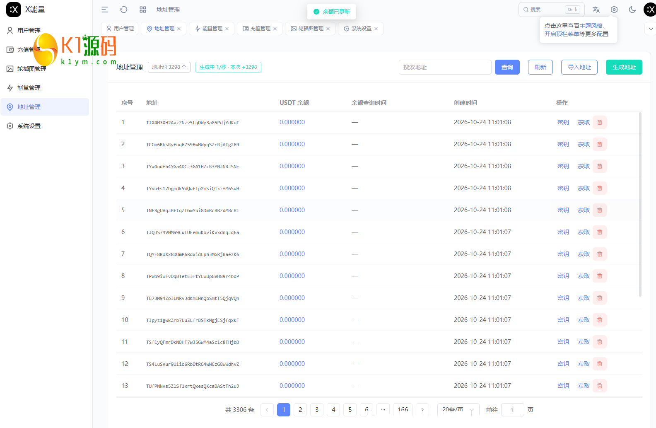656x428 pixels.
Task: Delete address in row 4
Action: [x=600, y=188]
